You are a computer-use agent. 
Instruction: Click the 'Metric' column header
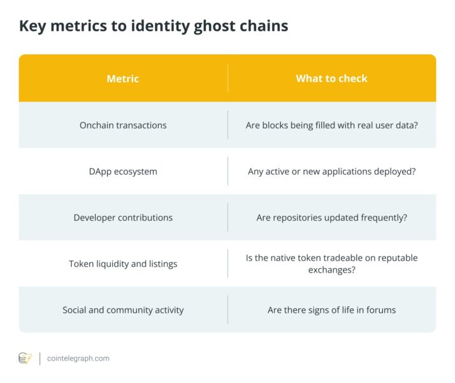tap(123, 79)
